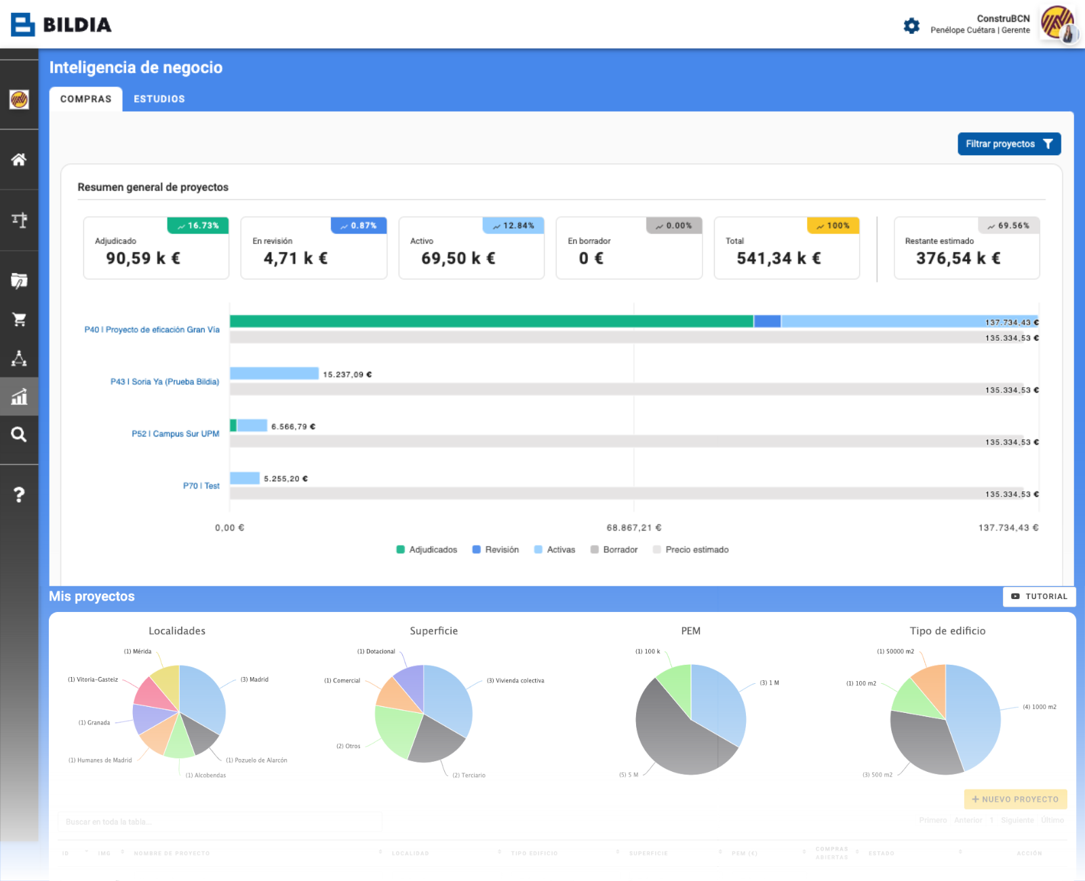This screenshot has width=1085, height=881.
Task: Select the 5 M label in PEM chart
Action: click(629, 775)
